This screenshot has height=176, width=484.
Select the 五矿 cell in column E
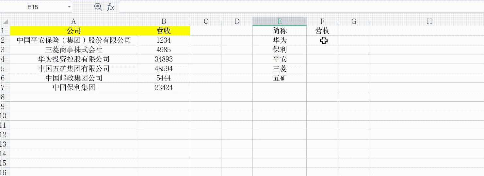[x=280, y=78]
